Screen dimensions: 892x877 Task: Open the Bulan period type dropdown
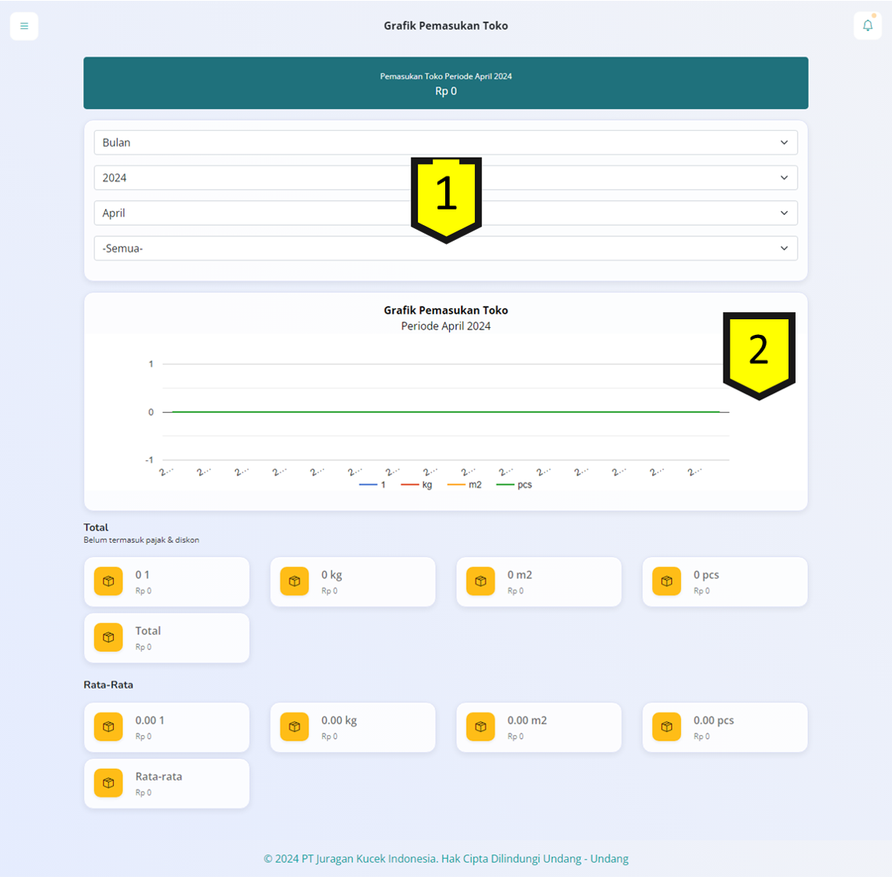point(445,143)
